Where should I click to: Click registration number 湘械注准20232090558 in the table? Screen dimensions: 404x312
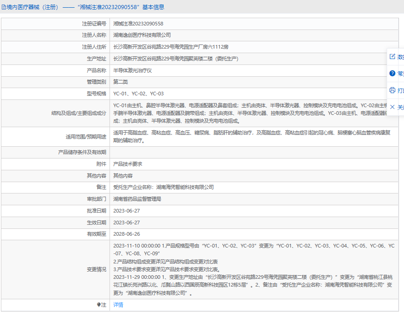click(138, 24)
